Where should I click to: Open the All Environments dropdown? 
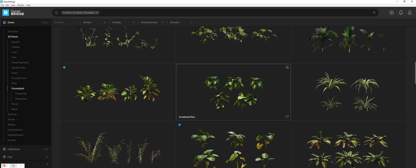click(x=152, y=22)
